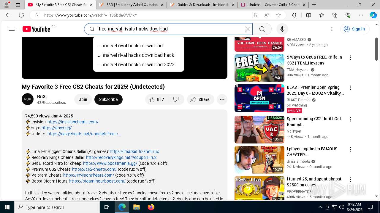Open boostmania.gg link
The width and height of the screenshot is (380, 213).
tap(110, 163)
